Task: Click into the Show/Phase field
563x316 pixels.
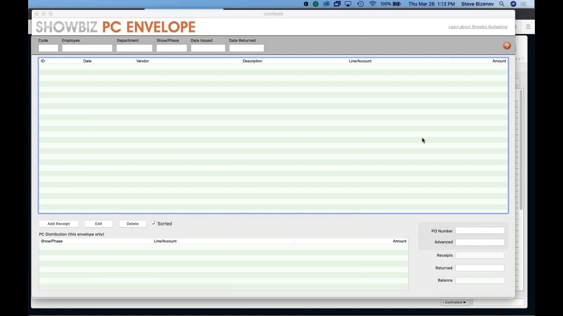Action: (x=172, y=48)
